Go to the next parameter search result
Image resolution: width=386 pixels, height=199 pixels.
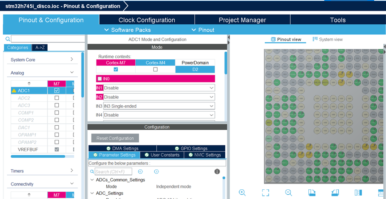click(156, 172)
